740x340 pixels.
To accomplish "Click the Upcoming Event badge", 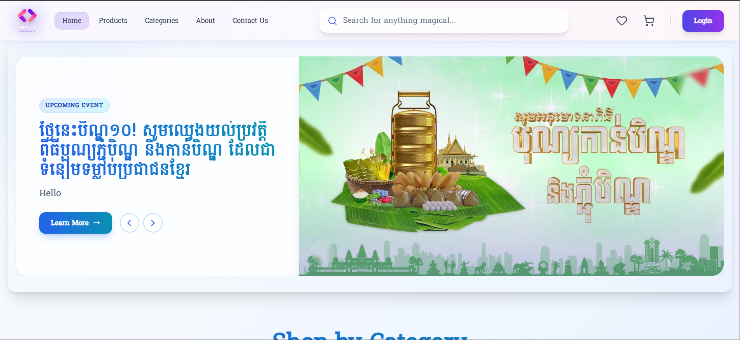I will click(x=74, y=106).
